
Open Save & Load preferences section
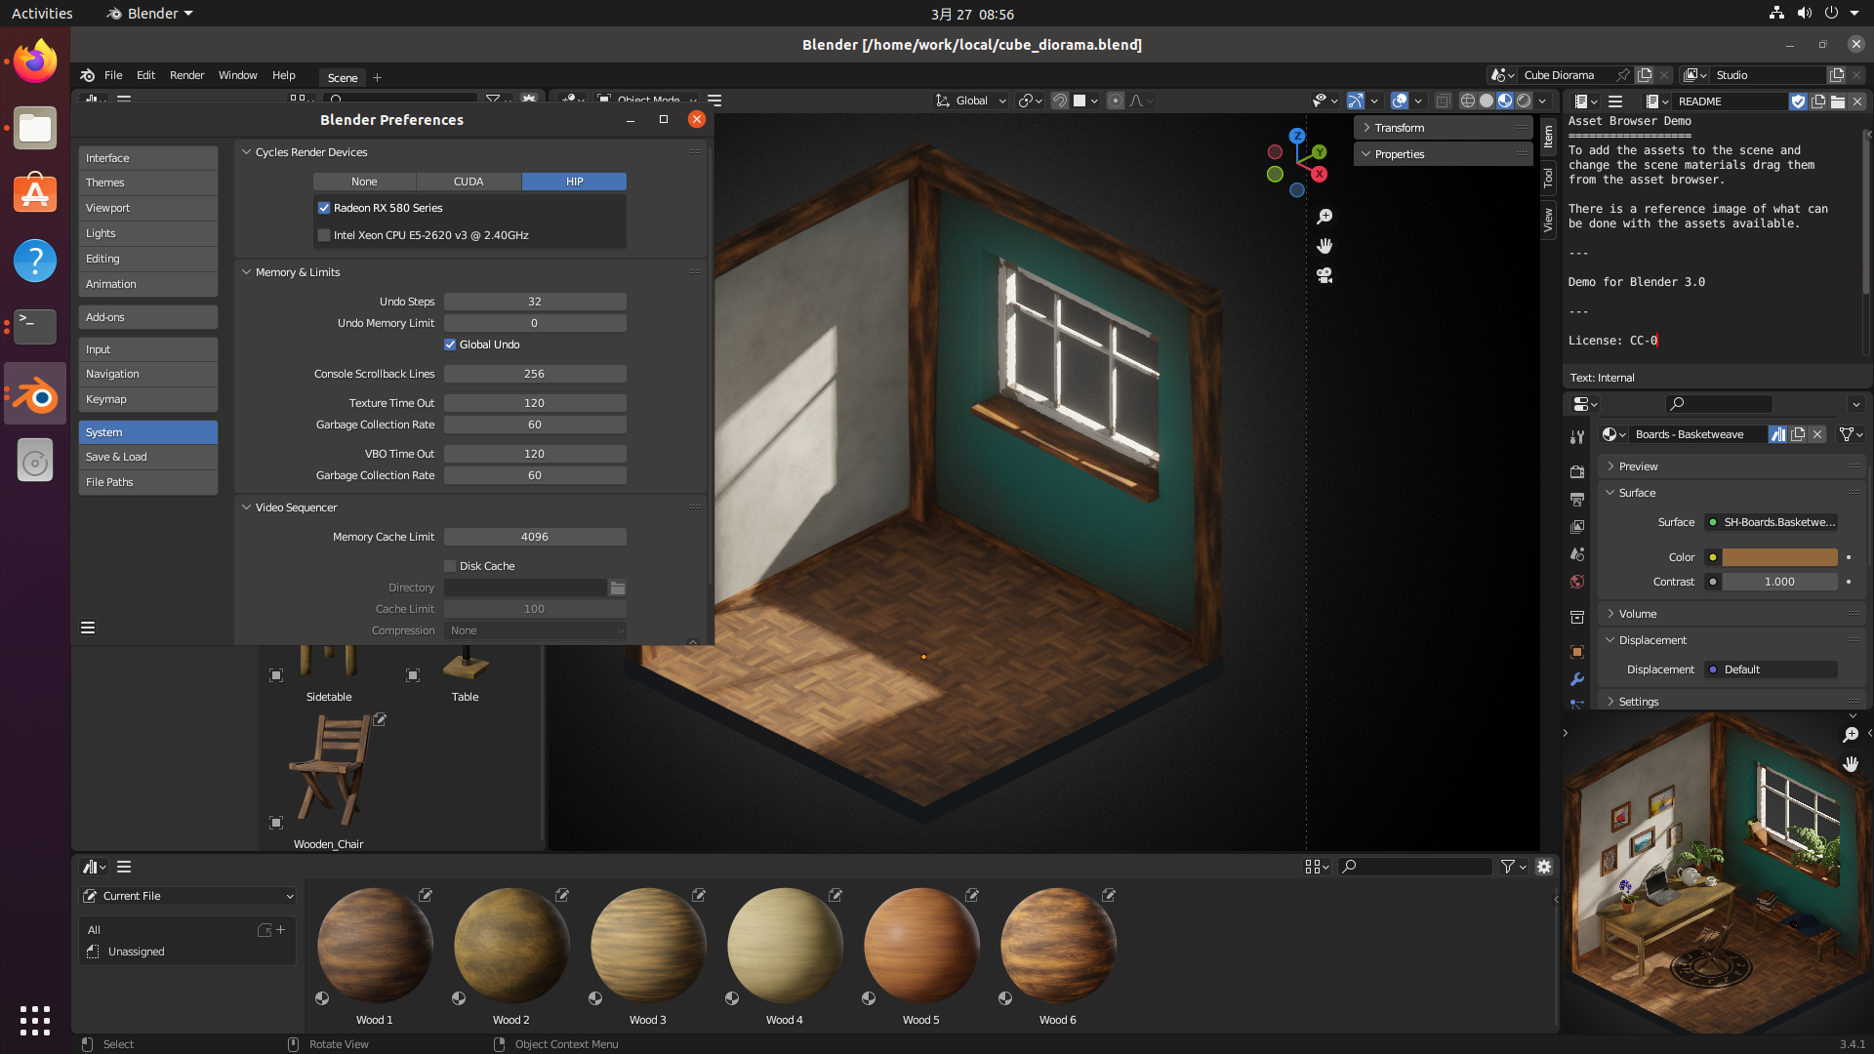[x=148, y=457]
